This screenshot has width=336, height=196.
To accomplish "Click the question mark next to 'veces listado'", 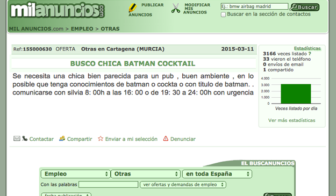I will (x=310, y=54).
